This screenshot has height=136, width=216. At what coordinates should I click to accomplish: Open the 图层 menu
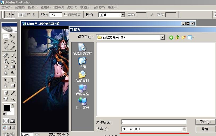[46, 7]
